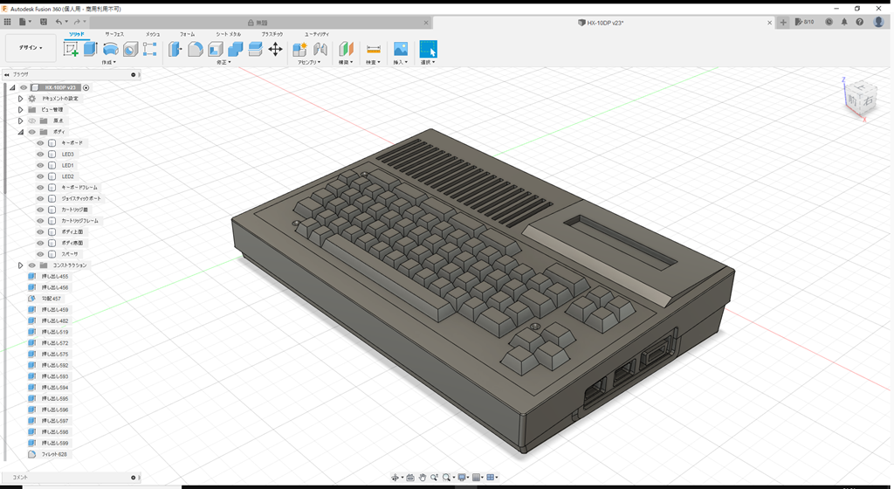
Task: Hide the LED3 body
Action: tap(40, 154)
